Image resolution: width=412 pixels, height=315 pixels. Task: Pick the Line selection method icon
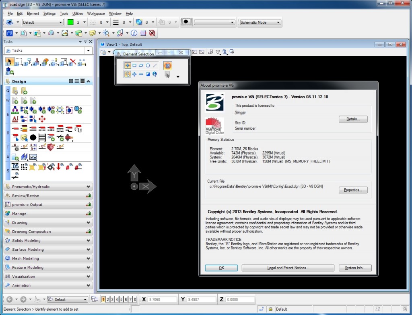(155, 65)
